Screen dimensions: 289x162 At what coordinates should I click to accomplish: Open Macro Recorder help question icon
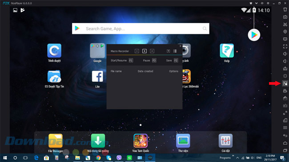coord(168,51)
